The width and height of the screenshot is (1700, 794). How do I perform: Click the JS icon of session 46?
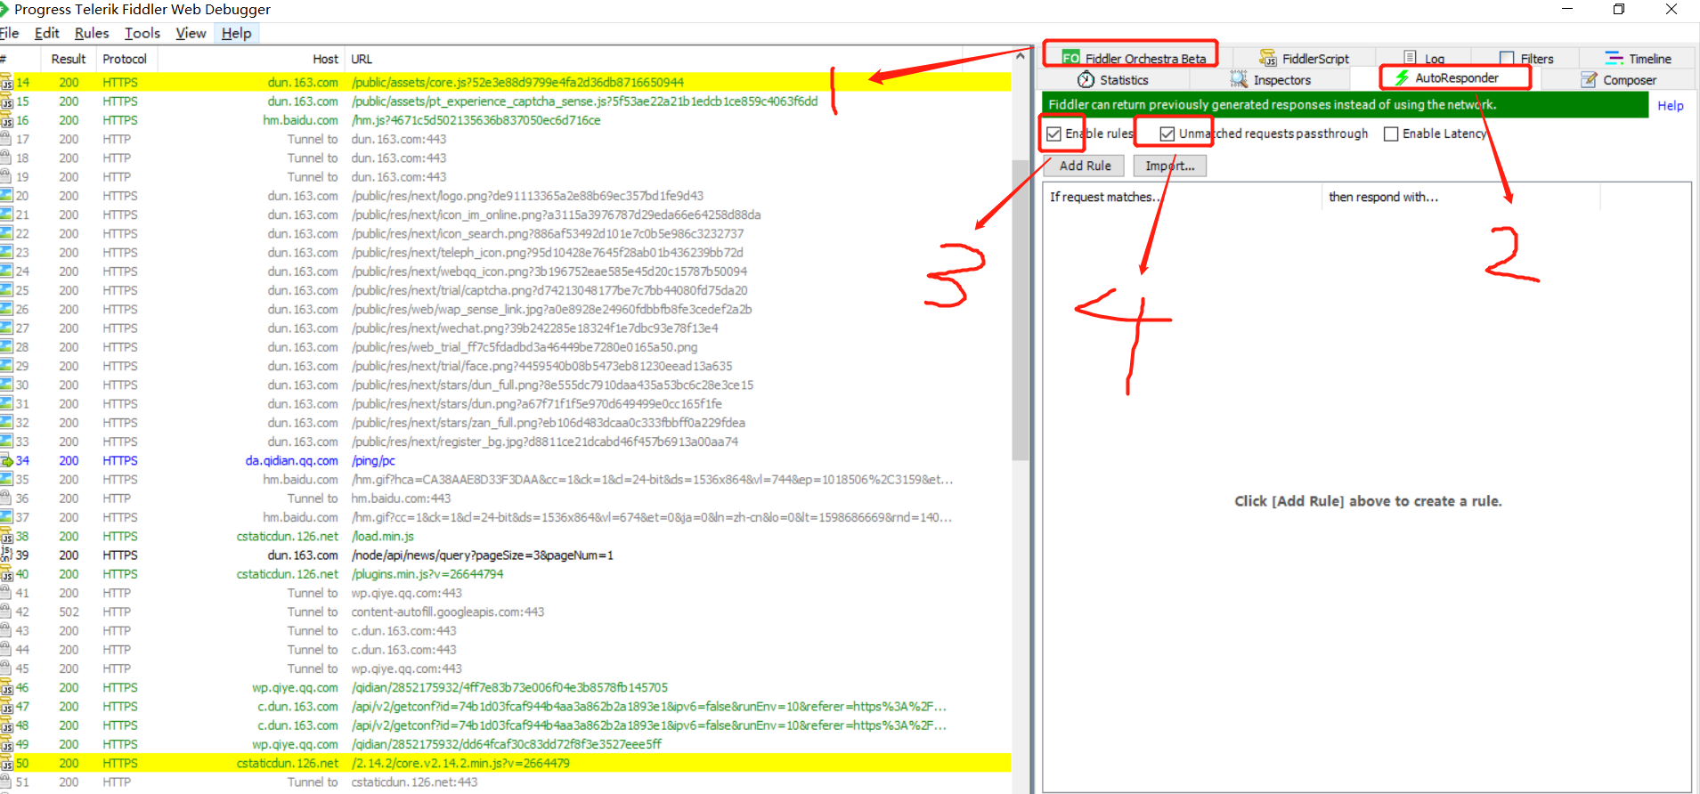[x=6, y=688]
